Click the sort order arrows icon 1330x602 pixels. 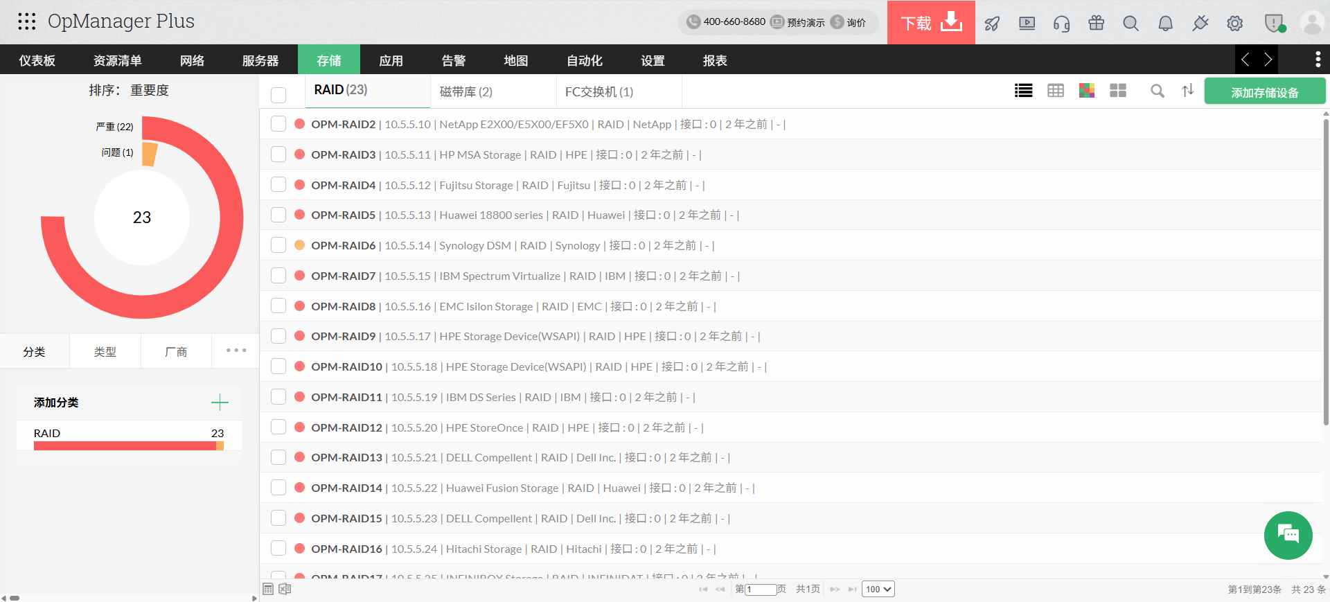click(1187, 91)
